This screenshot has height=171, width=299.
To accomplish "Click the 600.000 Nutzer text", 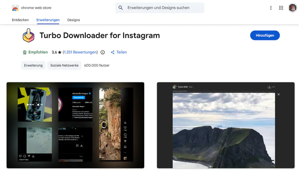I will click(x=97, y=65).
